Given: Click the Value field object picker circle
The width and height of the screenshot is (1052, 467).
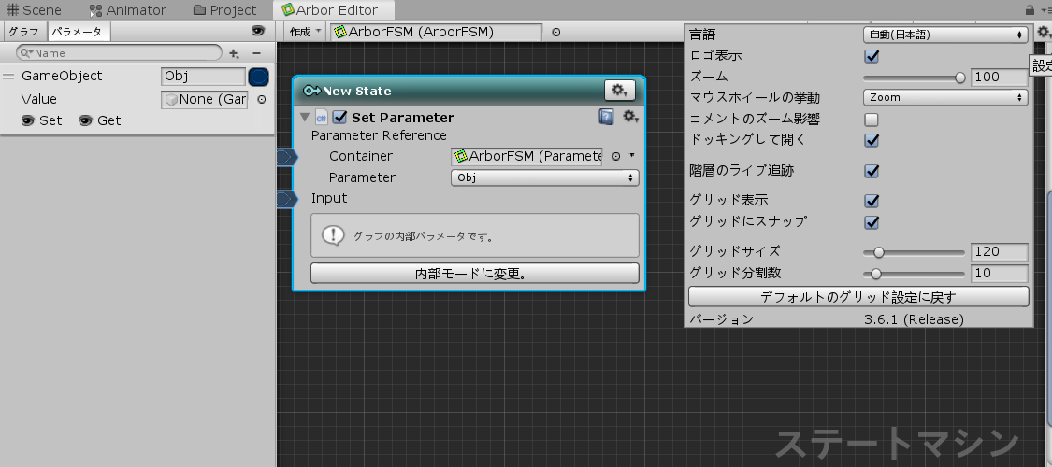Looking at the screenshot, I should tap(261, 99).
